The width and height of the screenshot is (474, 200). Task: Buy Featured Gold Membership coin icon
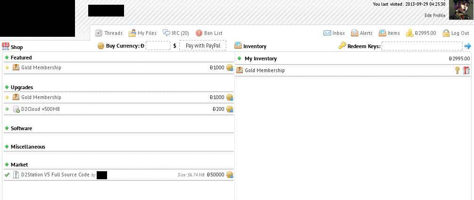click(x=230, y=67)
